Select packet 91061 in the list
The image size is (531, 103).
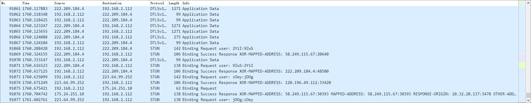(x=259, y=9)
